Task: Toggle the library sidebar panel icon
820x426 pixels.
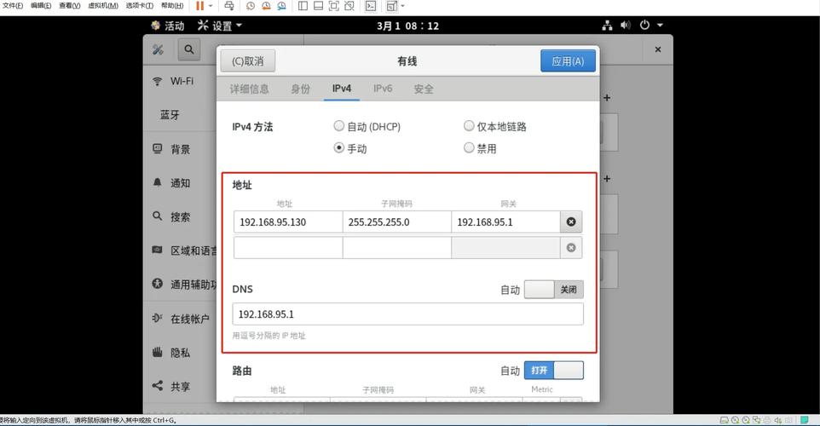Action: click(303, 6)
